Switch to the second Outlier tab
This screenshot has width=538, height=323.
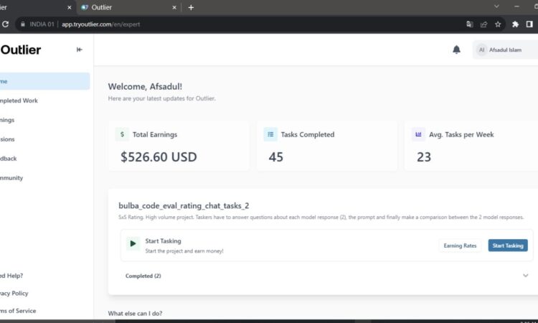click(128, 8)
